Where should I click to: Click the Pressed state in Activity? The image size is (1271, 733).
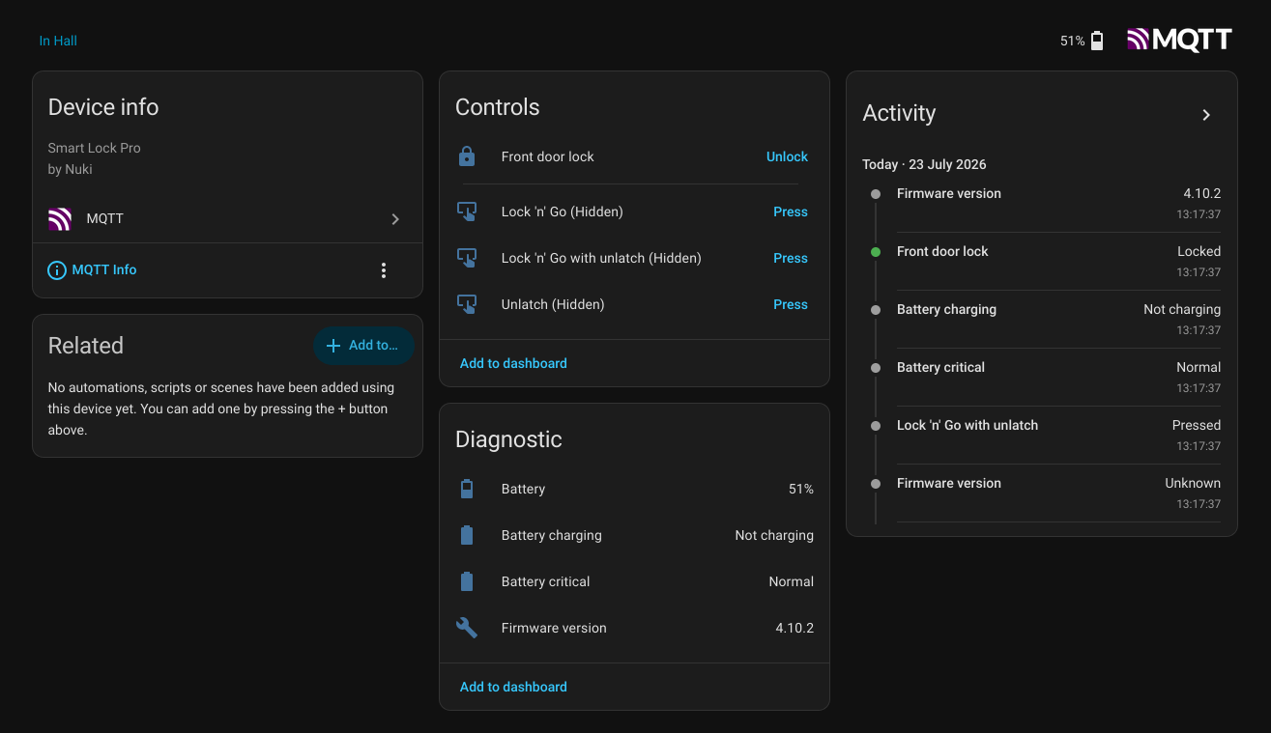coord(1197,425)
